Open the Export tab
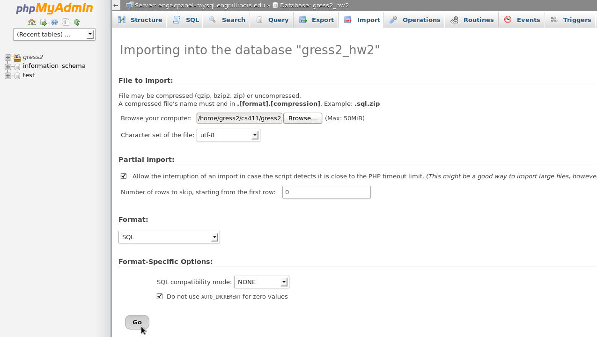 tap(317, 20)
